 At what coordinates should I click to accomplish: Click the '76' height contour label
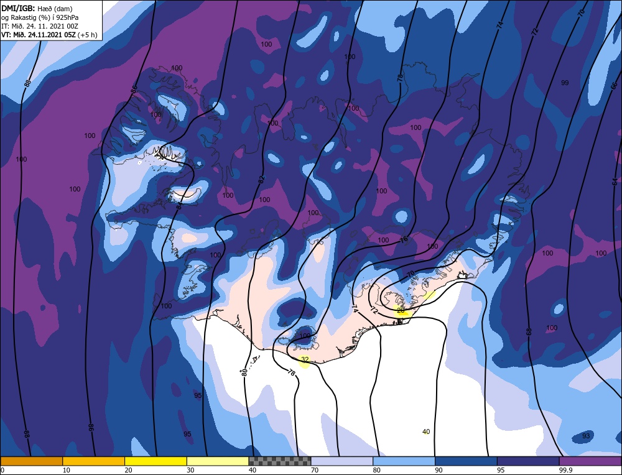click(404, 239)
